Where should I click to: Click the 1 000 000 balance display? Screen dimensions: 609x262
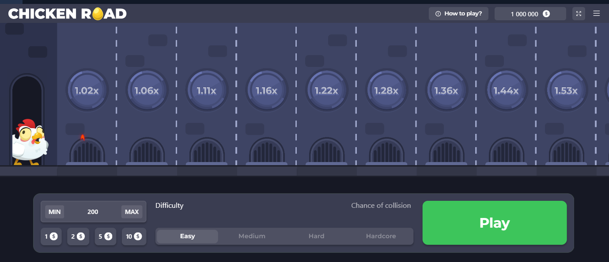(x=530, y=14)
